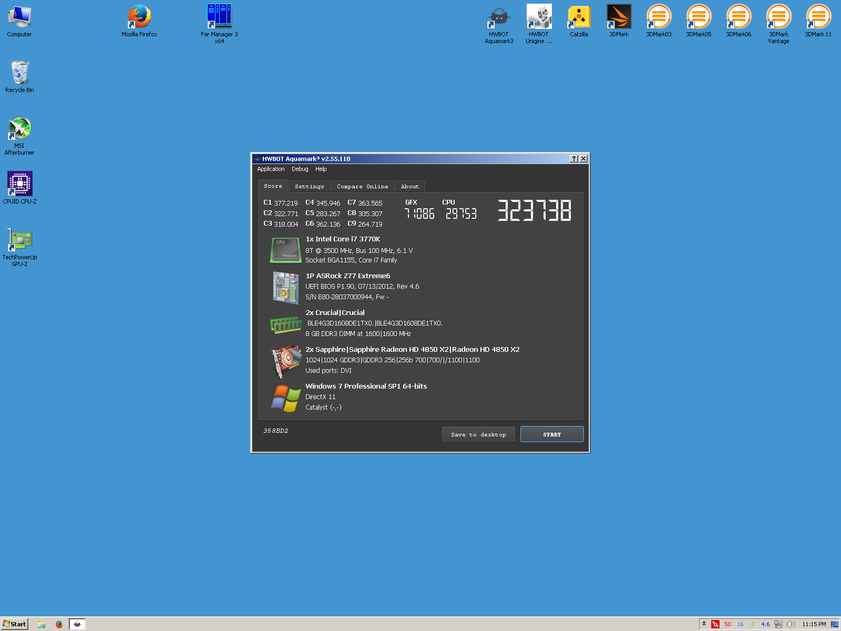
Task: Click the UEFI BIOS P1.90 line
Action: (362, 287)
